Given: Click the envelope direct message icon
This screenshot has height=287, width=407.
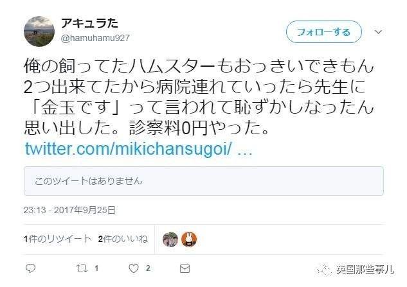Looking at the screenshot, I should pos(185,268).
